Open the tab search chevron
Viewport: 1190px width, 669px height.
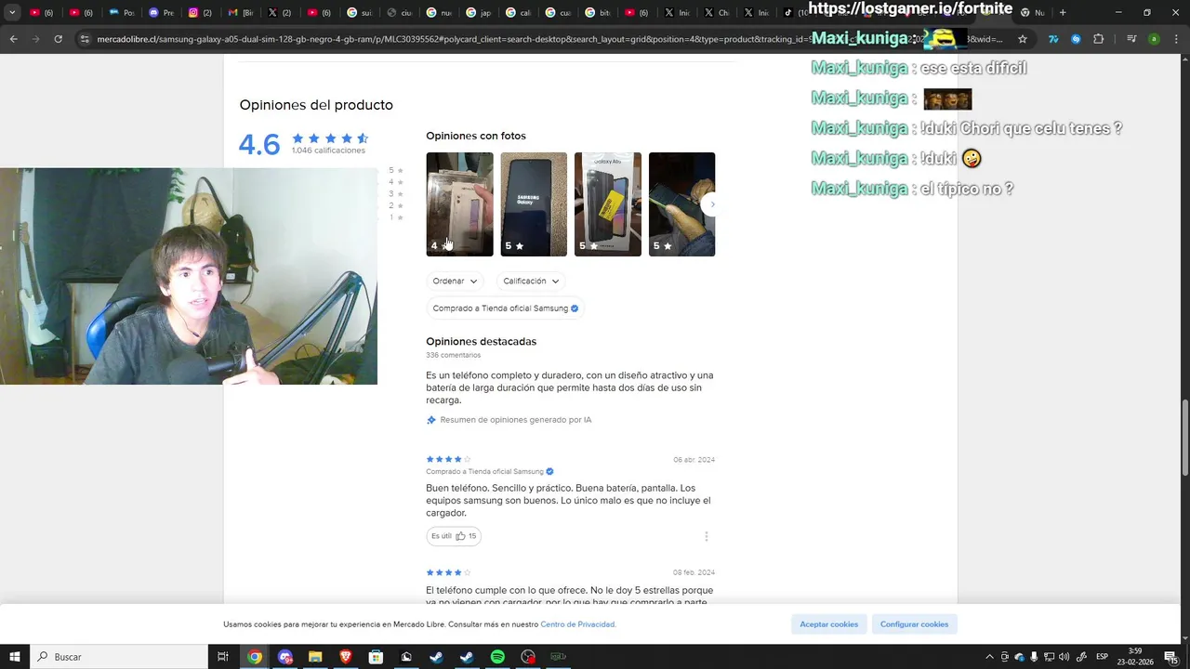[12, 12]
